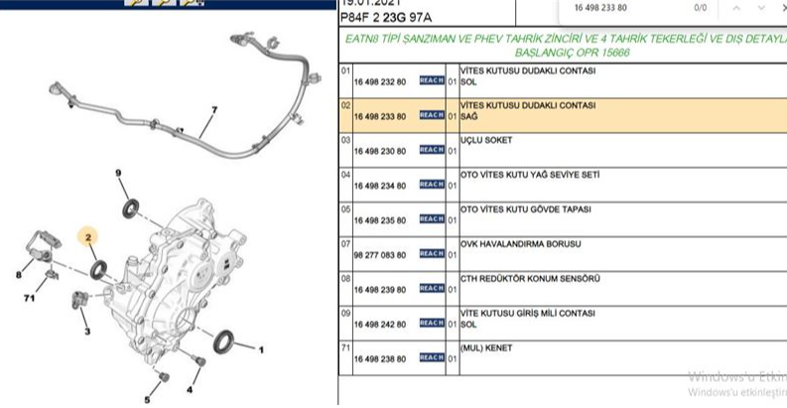This screenshot has height=408, width=787.
Task: Select callout number 3 in the diagram
Action: point(87,332)
